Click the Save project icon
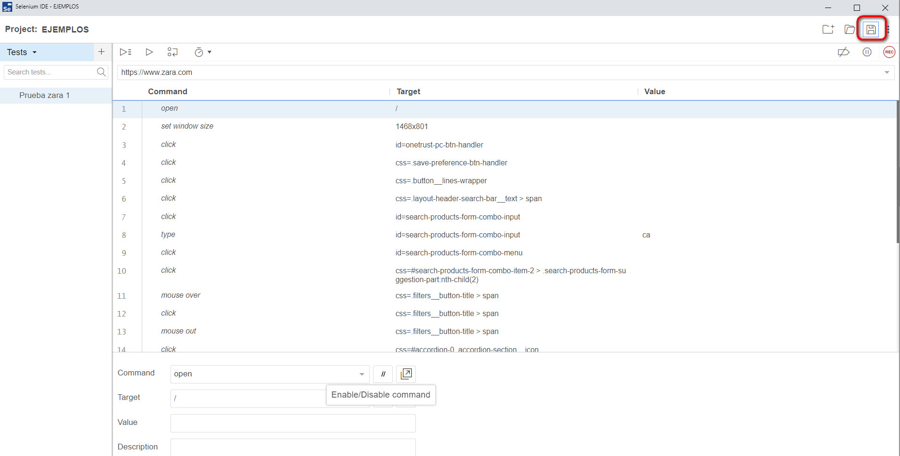Screen dimensions: 900x456 [871, 29]
